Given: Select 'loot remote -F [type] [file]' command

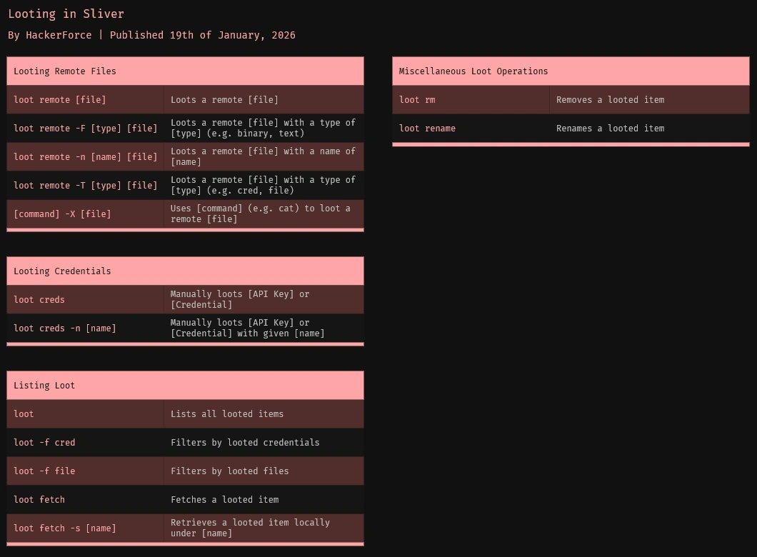Looking at the screenshot, I should pyautogui.click(x=86, y=129).
